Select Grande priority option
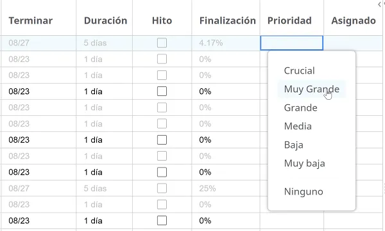Screen dimensions: 385x231 (300, 108)
